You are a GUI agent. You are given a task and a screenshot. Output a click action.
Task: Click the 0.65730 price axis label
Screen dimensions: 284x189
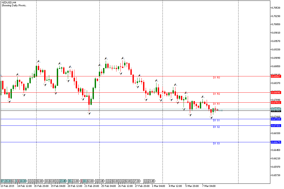click(276, 175)
